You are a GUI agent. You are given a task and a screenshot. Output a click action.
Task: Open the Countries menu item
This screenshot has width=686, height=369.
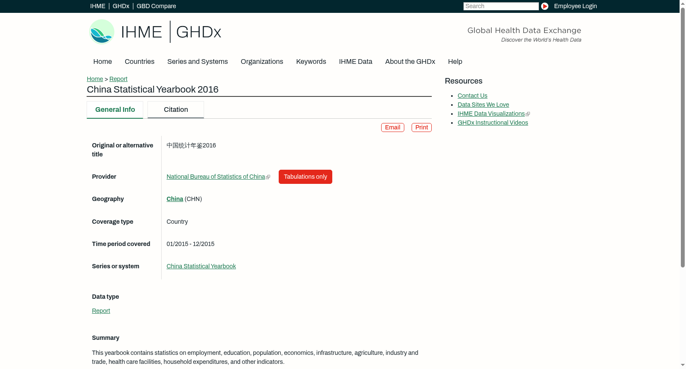pos(139,61)
